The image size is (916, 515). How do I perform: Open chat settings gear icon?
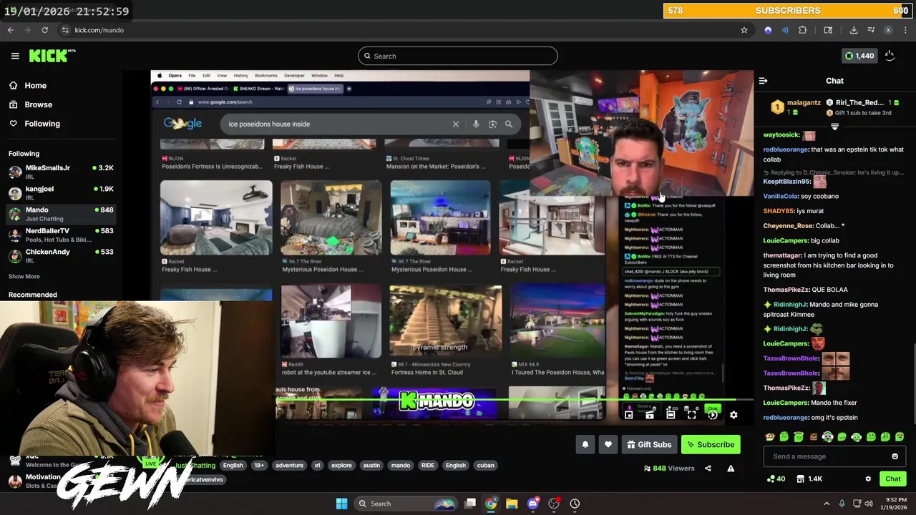(x=868, y=479)
